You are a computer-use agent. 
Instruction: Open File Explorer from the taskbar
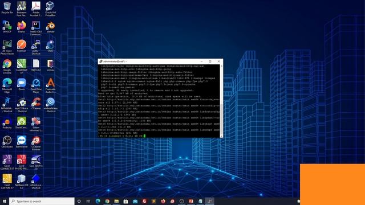(x=116, y=201)
